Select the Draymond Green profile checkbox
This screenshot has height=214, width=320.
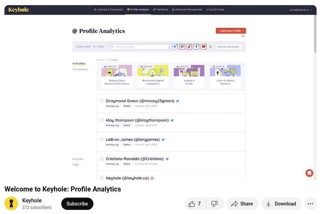click(x=102, y=101)
